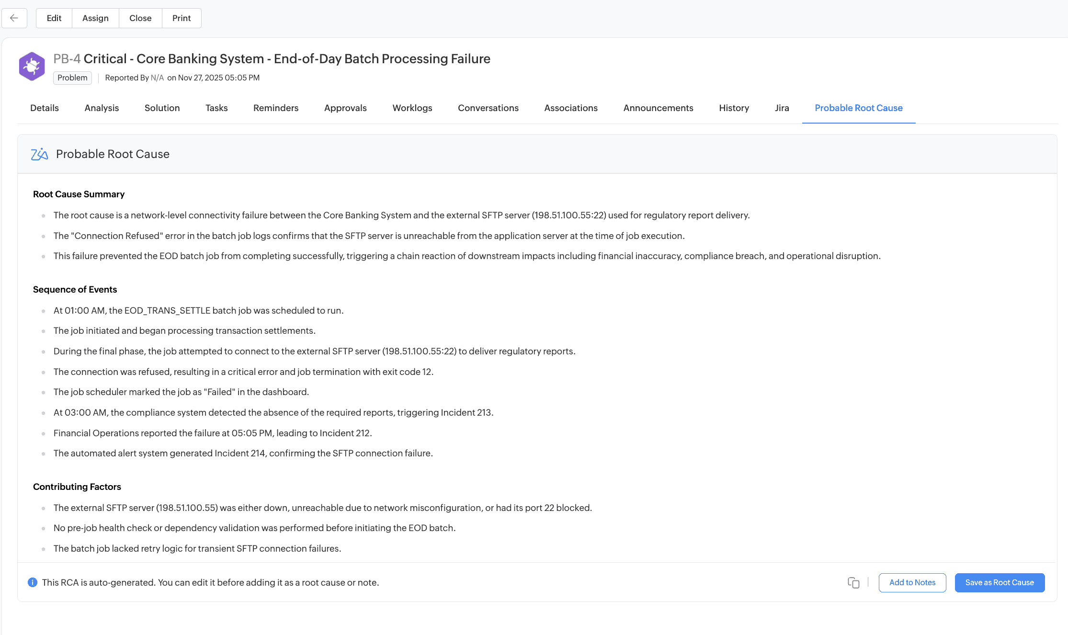Save as Root Cause
Screen dimensions: 1068x635
tap(1000, 582)
